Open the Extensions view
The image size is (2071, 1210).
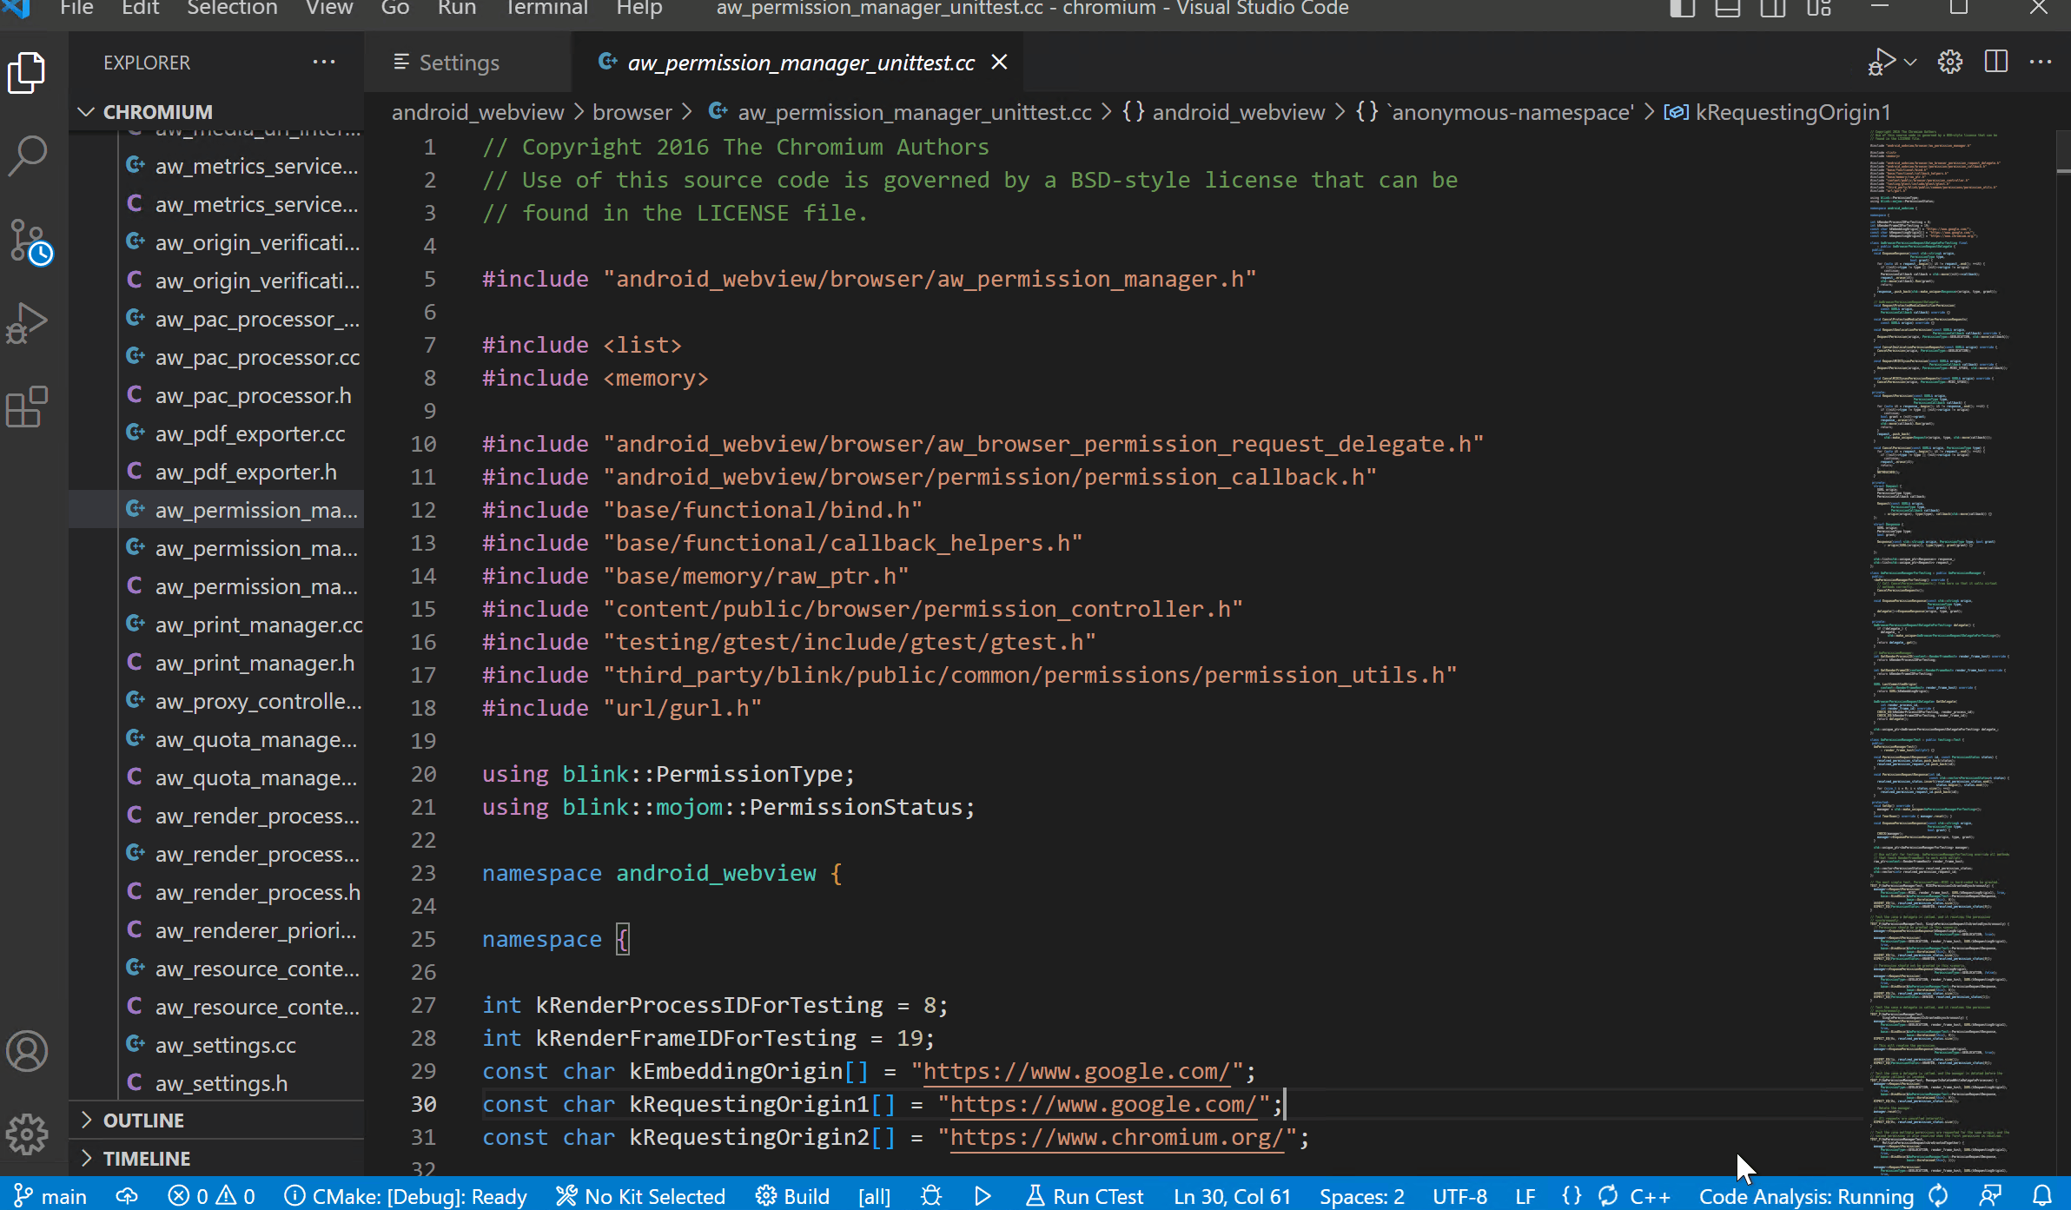pyautogui.click(x=28, y=407)
